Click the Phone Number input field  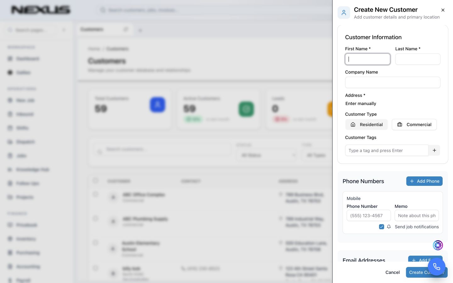[x=368, y=215]
